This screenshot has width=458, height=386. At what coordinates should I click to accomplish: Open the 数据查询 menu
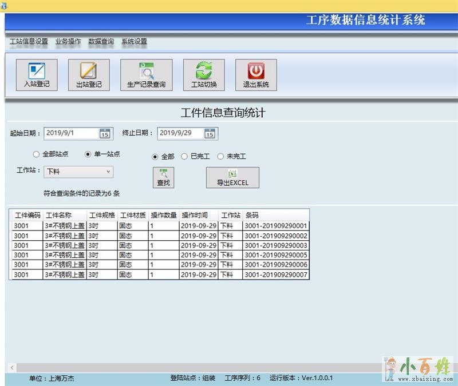click(101, 42)
